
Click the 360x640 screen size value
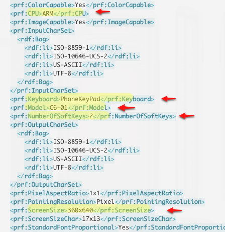pyautogui.click(x=80, y=210)
